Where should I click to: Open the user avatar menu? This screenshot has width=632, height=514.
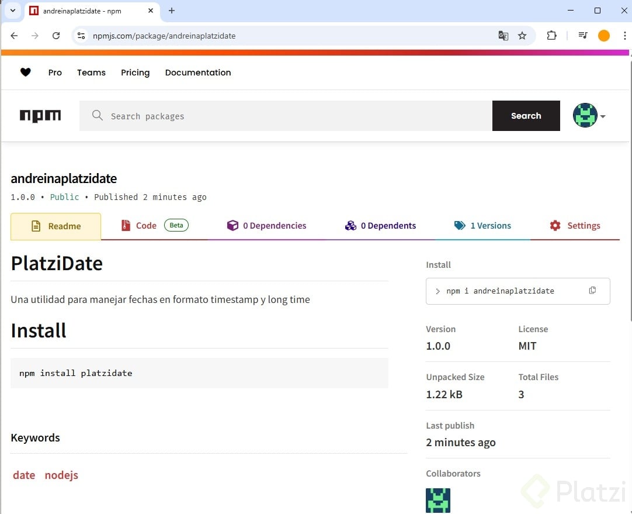pyautogui.click(x=585, y=115)
